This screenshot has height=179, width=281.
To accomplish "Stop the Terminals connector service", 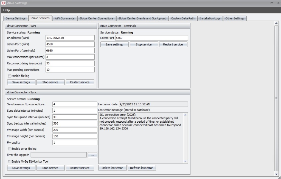I will point(144,44).
